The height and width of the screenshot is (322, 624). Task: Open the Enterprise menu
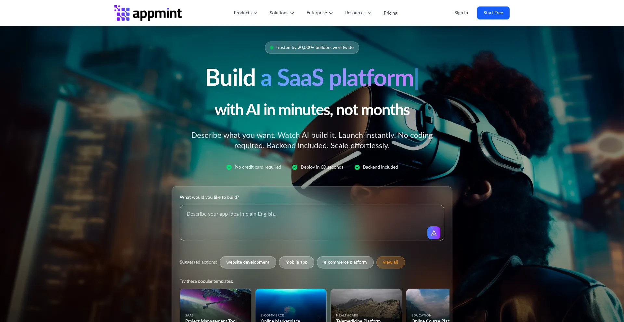click(x=319, y=13)
